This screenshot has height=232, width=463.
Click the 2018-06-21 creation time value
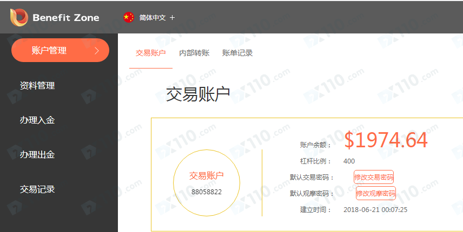tap(375, 209)
